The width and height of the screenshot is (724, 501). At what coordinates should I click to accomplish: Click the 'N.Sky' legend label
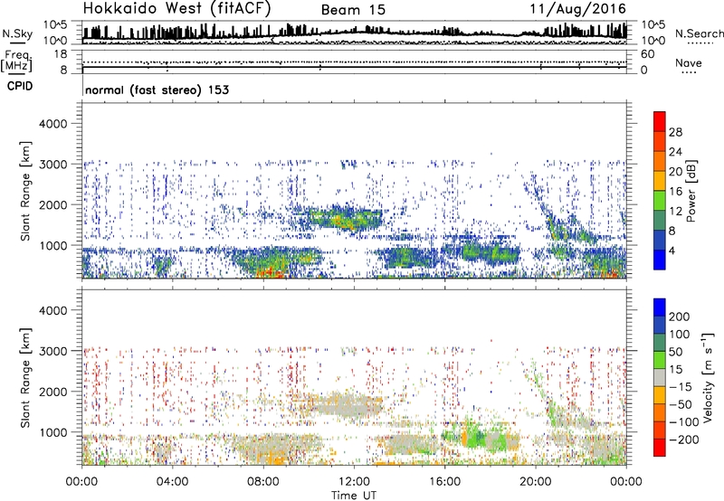click(17, 33)
